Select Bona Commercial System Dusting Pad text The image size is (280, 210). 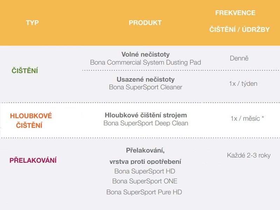[x=146, y=62]
